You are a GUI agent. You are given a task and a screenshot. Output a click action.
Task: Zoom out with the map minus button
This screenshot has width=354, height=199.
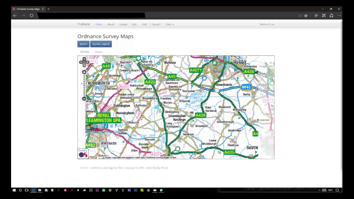point(84,99)
